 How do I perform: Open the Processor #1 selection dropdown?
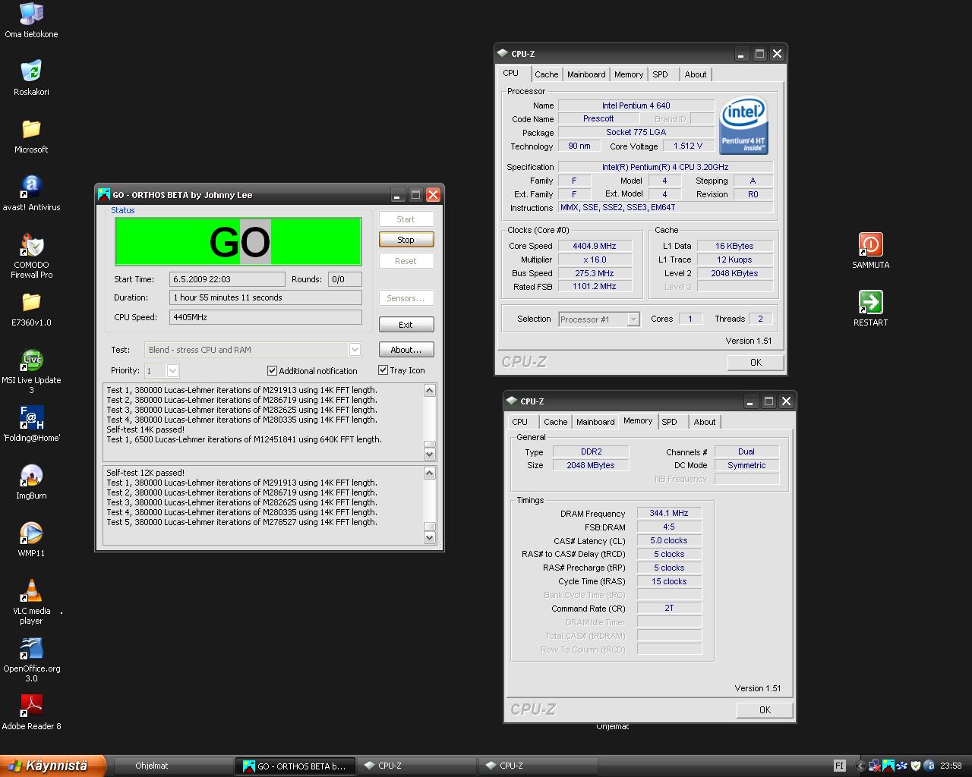point(633,319)
